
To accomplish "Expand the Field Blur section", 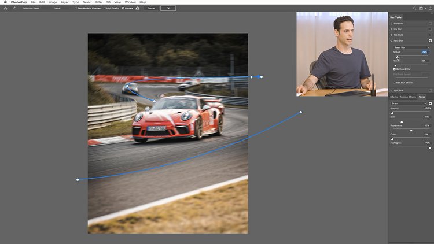I will [391, 24].
